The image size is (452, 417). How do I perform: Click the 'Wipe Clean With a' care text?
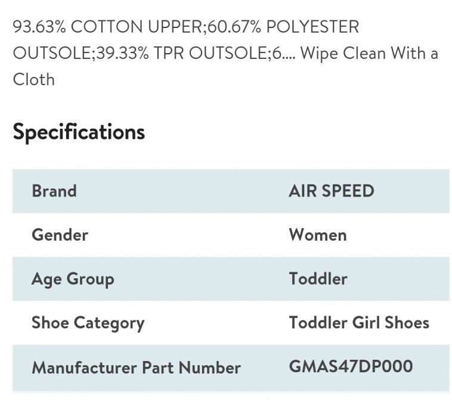(369, 53)
